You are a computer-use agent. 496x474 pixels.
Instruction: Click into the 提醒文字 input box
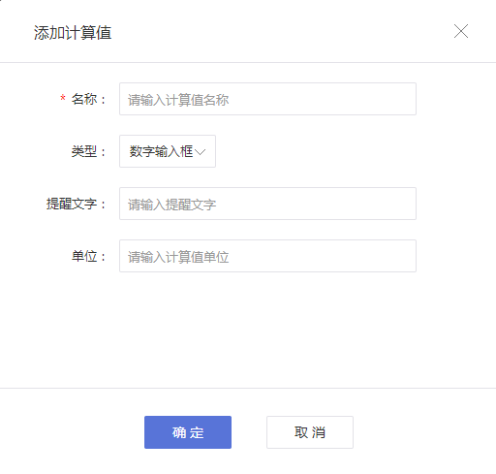point(267,204)
